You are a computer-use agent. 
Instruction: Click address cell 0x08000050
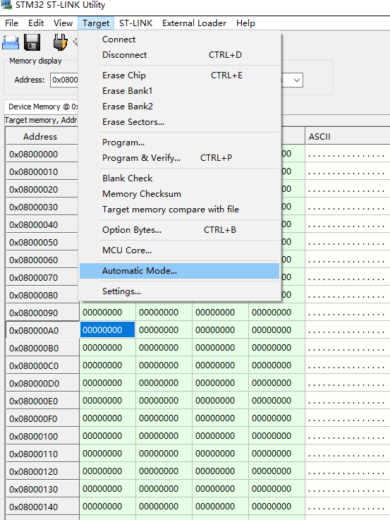click(x=42, y=243)
